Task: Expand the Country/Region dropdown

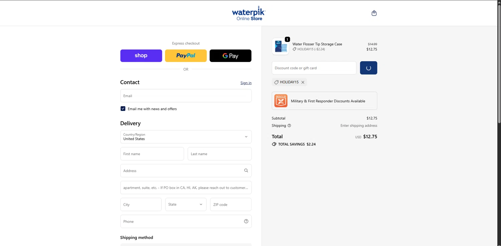Action: pyautogui.click(x=186, y=137)
